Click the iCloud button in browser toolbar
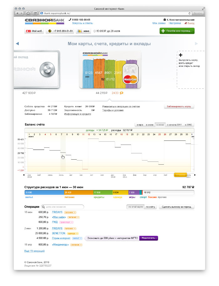The height and width of the screenshot is (286, 219). point(28,13)
